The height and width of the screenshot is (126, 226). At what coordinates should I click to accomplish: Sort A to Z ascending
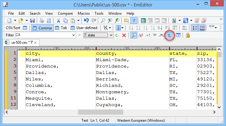[131, 28]
